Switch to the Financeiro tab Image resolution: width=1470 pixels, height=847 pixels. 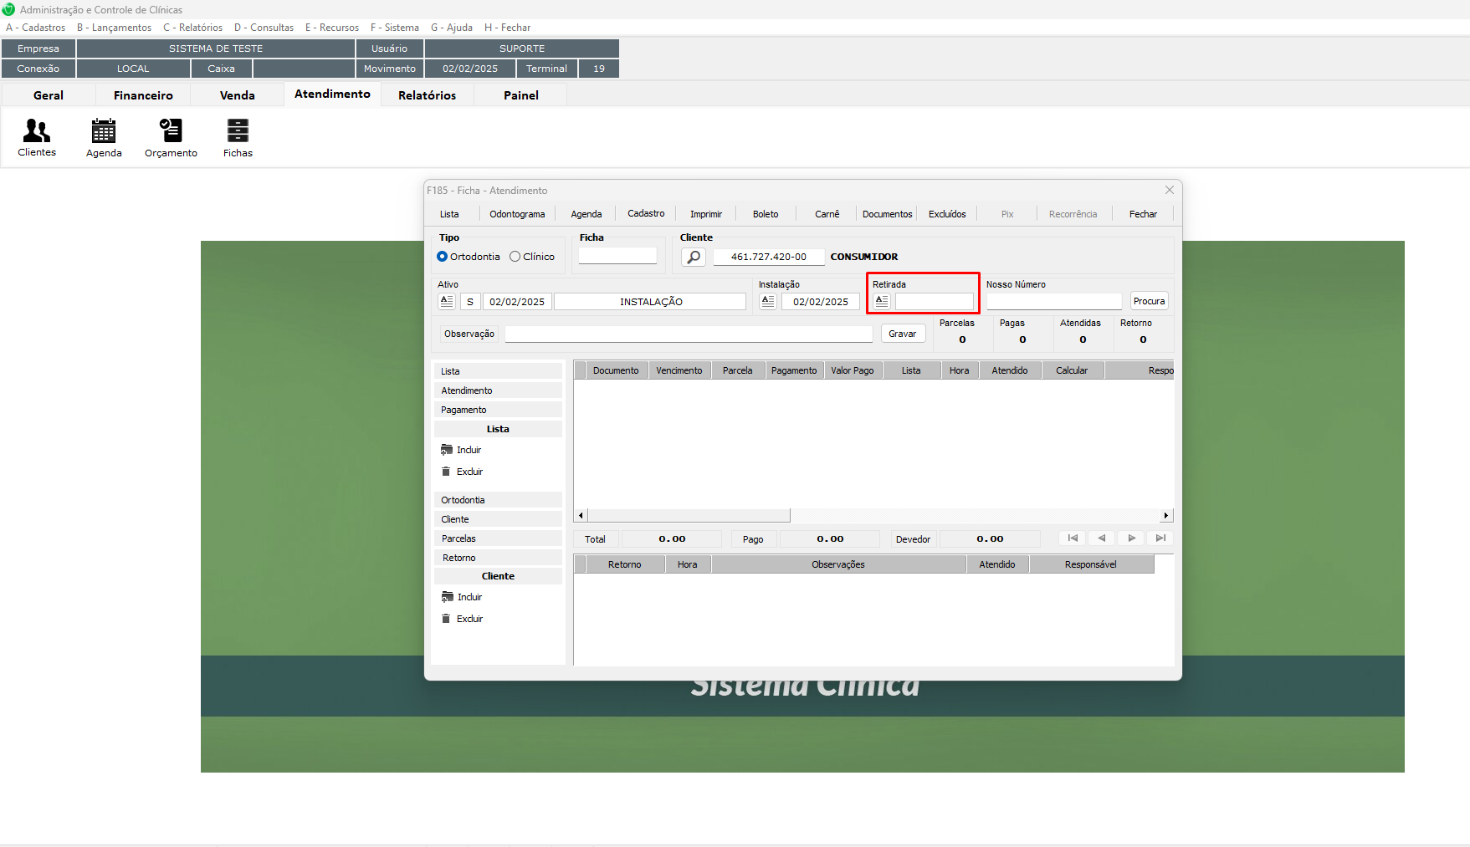click(x=143, y=95)
